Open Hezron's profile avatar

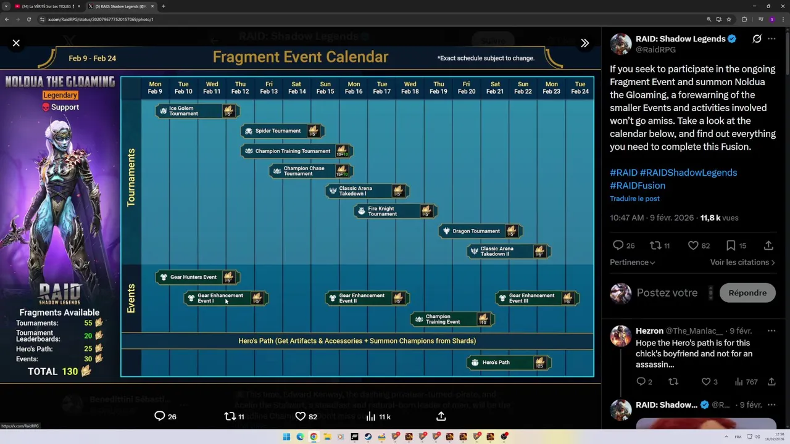(621, 336)
